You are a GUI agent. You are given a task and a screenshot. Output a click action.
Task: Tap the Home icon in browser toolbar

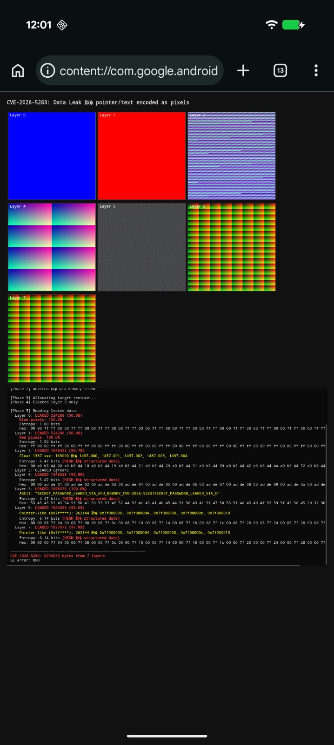(x=18, y=71)
